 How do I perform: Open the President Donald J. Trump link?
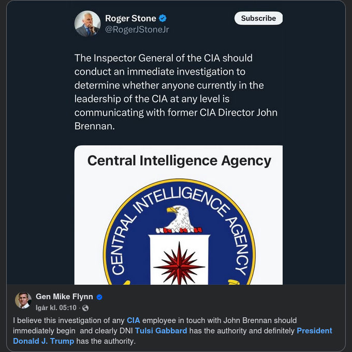tap(43, 341)
